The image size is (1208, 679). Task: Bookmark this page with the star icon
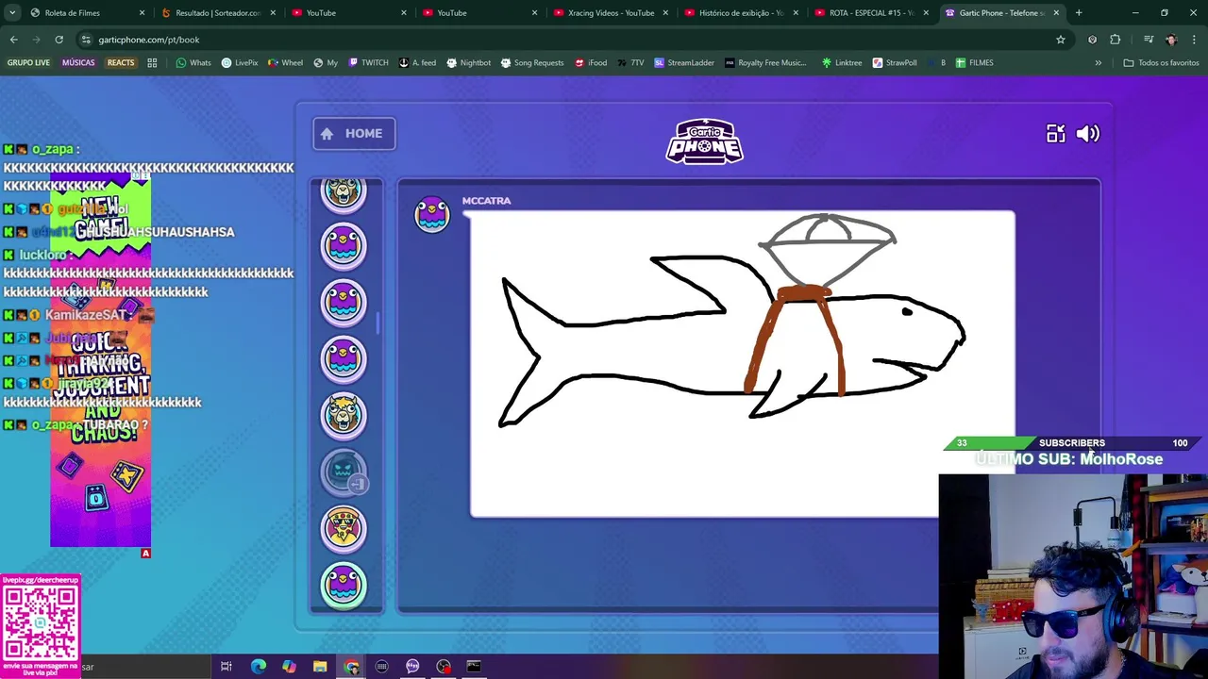(x=1061, y=40)
